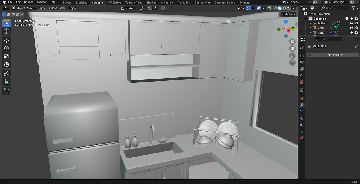Select the Measure tool
This screenshot has width=360, height=184.
point(6,82)
